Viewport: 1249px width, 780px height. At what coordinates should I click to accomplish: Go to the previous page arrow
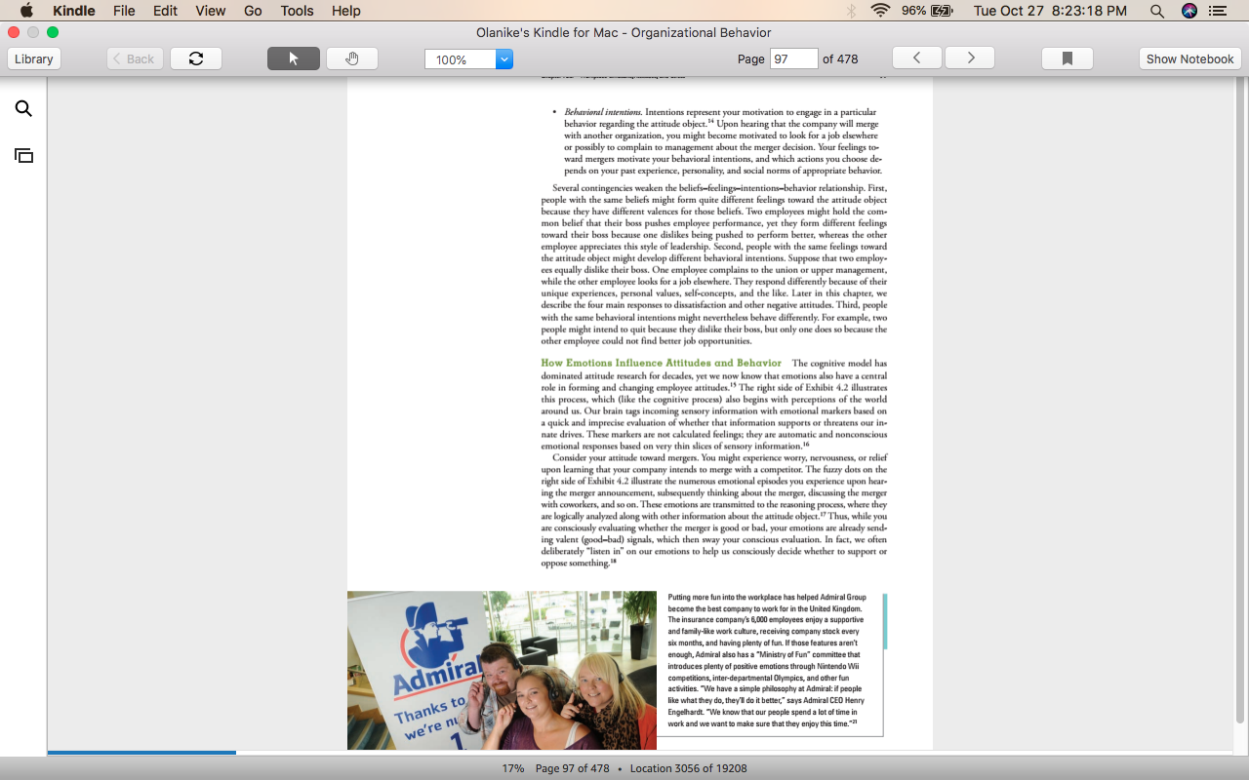917,58
